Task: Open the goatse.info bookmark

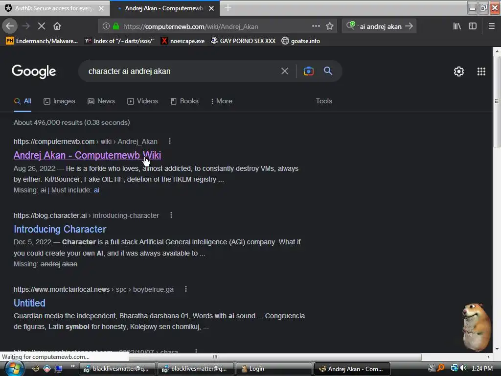Action: 301,41
